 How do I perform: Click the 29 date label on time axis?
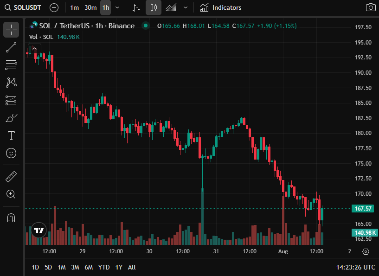point(83,251)
